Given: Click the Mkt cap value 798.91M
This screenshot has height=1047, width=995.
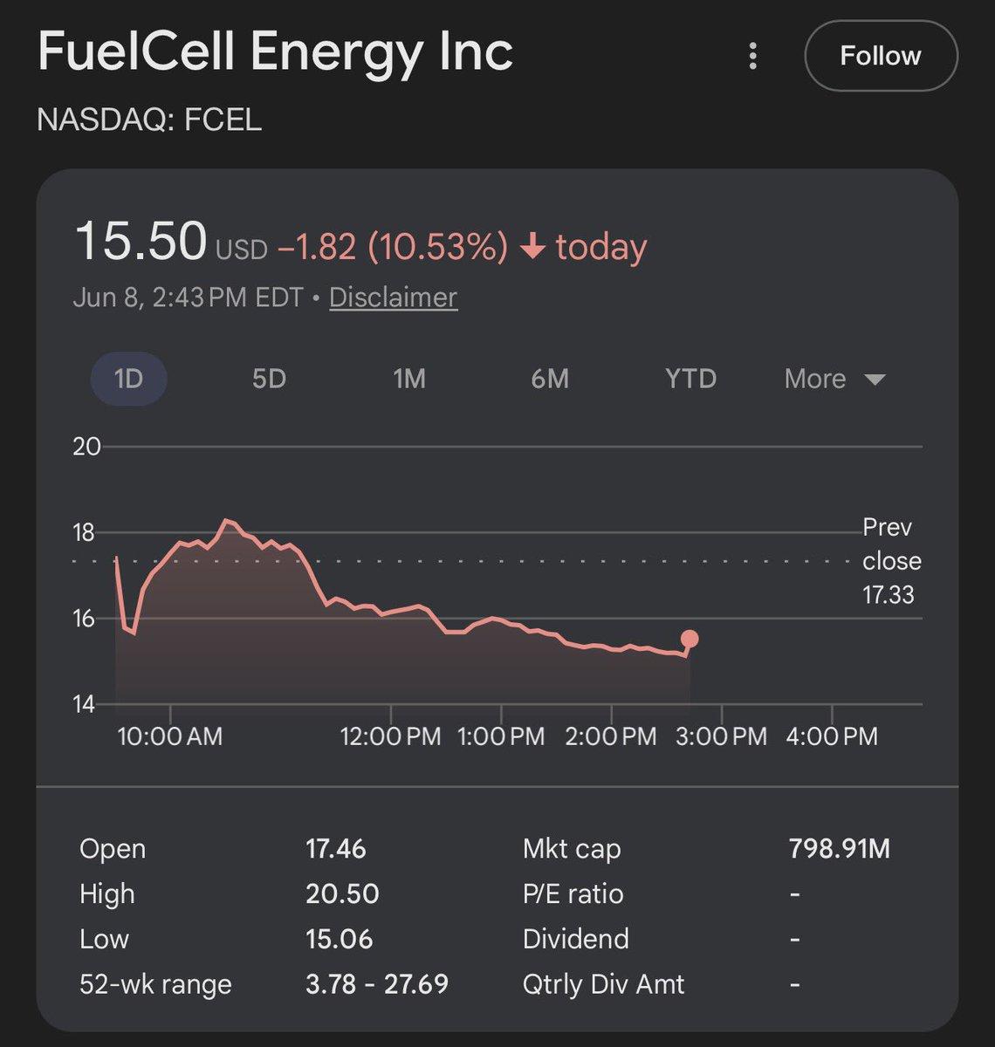Looking at the screenshot, I should [839, 849].
